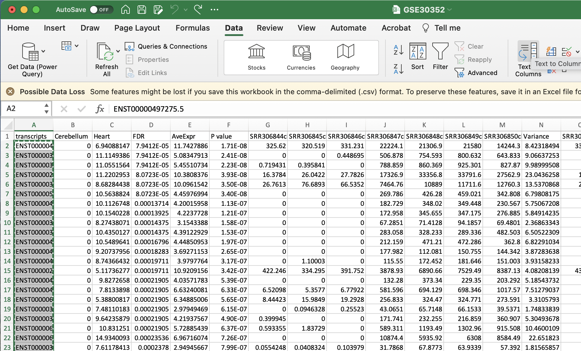Switch to the Home tab
This screenshot has width=581, height=351.
18,28
